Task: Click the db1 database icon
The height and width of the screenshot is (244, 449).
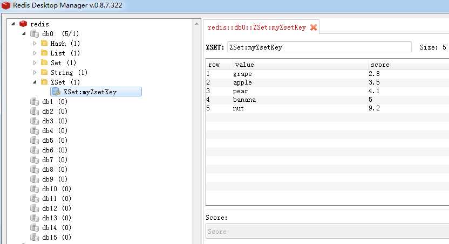Action: 35,102
